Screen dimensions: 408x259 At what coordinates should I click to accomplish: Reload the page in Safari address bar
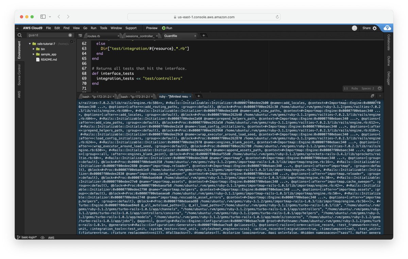click(x=277, y=17)
